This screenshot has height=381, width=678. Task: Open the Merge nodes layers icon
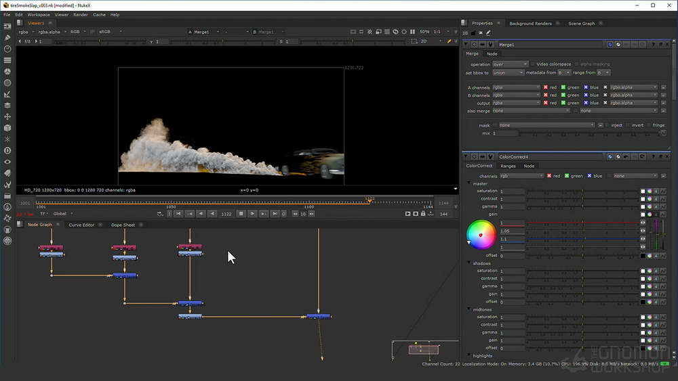(x=7, y=106)
